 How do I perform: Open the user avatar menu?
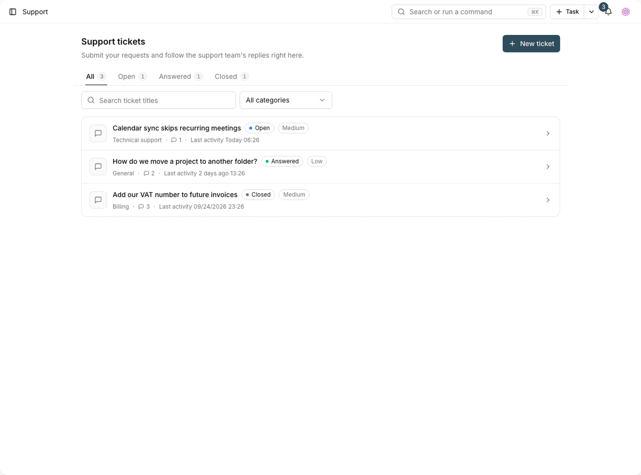pos(626,12)
